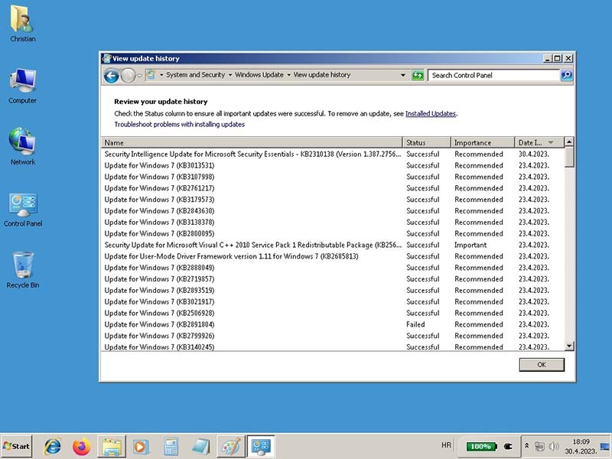Open Windows Media Player from taskbar
The width and height of the screenshot is (612, 459).
pos(140,446)
